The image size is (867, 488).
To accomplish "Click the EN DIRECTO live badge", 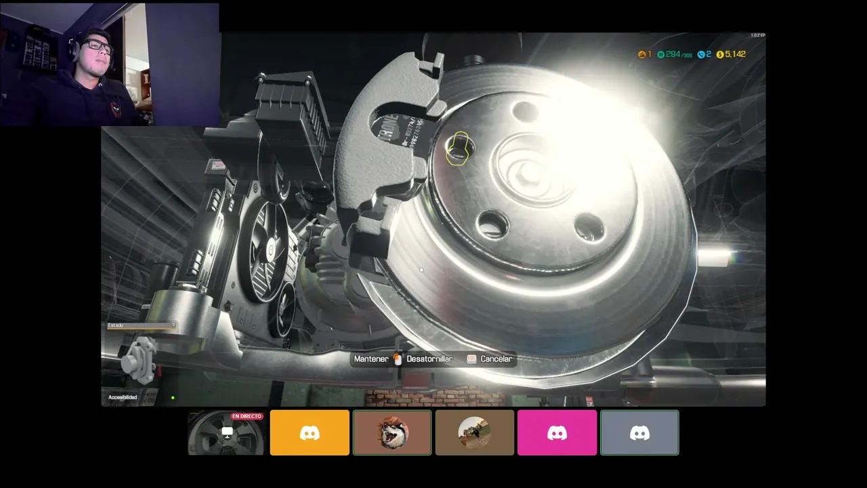I will pos(247,416).
